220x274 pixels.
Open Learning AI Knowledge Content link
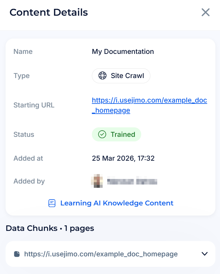[117, 203]
